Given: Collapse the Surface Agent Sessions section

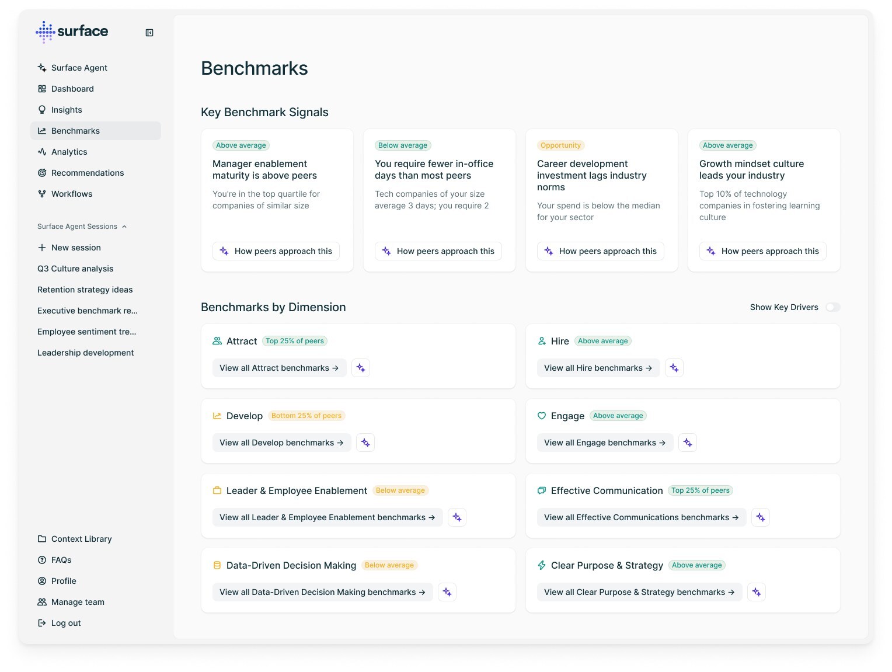Looking at the screenshot, I should click(x=124, y=227).
